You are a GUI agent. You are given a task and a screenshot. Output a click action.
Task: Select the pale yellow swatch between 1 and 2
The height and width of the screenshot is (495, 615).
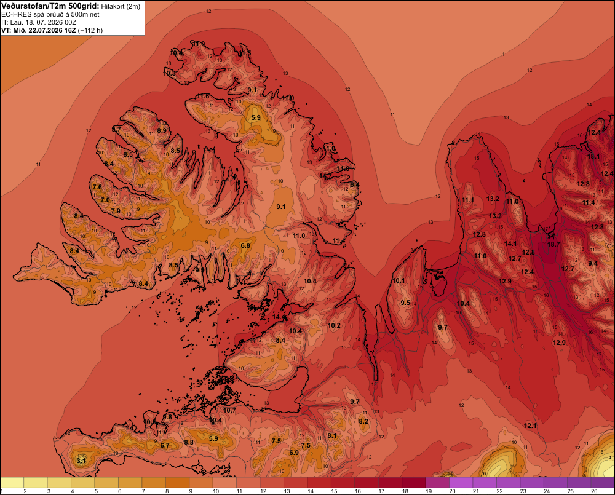pos(12,483)
